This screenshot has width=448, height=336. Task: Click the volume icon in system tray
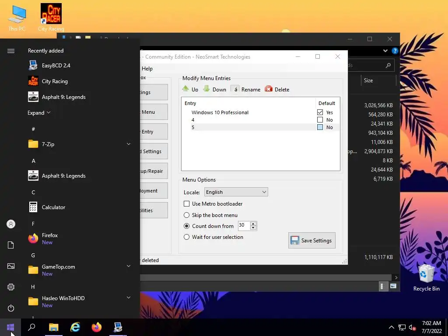pyautogui.click(x=412, y=327)
